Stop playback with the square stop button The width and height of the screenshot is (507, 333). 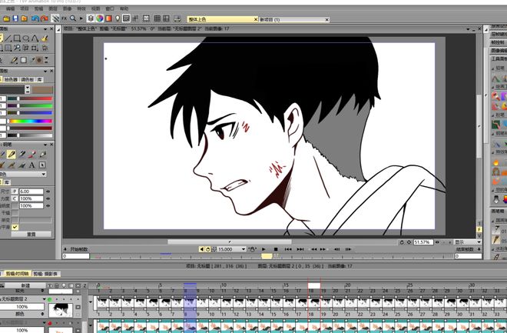pos(276,249)
